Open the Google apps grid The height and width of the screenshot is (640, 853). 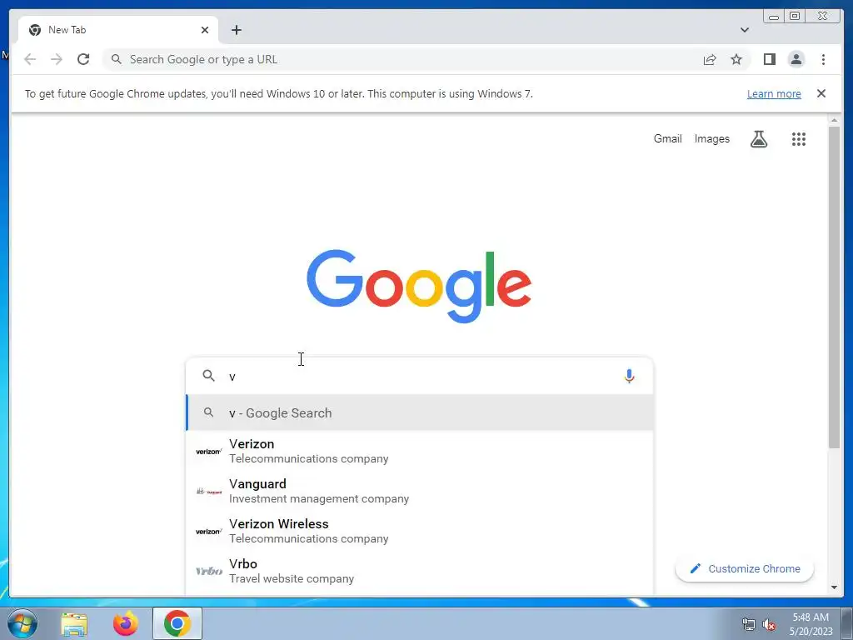click(798, 139)
